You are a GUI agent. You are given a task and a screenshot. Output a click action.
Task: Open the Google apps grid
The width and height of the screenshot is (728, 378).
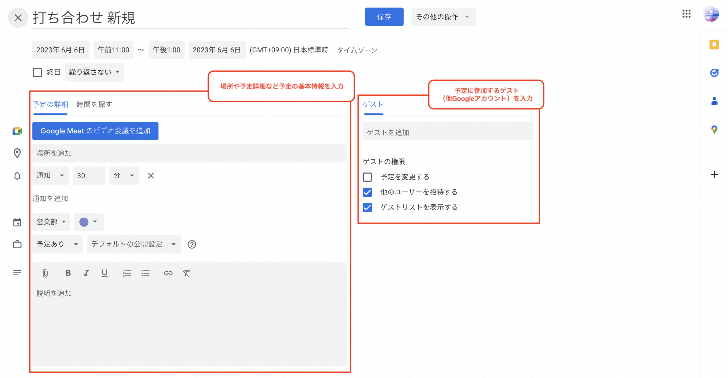pos(686,14)
